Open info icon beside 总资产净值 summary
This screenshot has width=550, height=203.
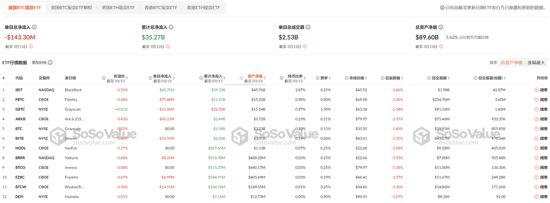(x=440, y=27)
